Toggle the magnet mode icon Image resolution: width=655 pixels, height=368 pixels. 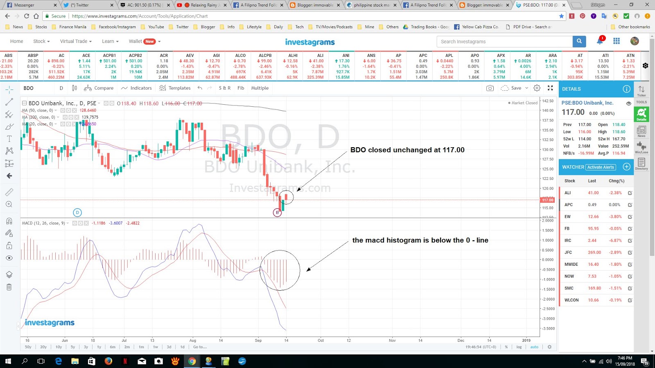tap(9, 221)
